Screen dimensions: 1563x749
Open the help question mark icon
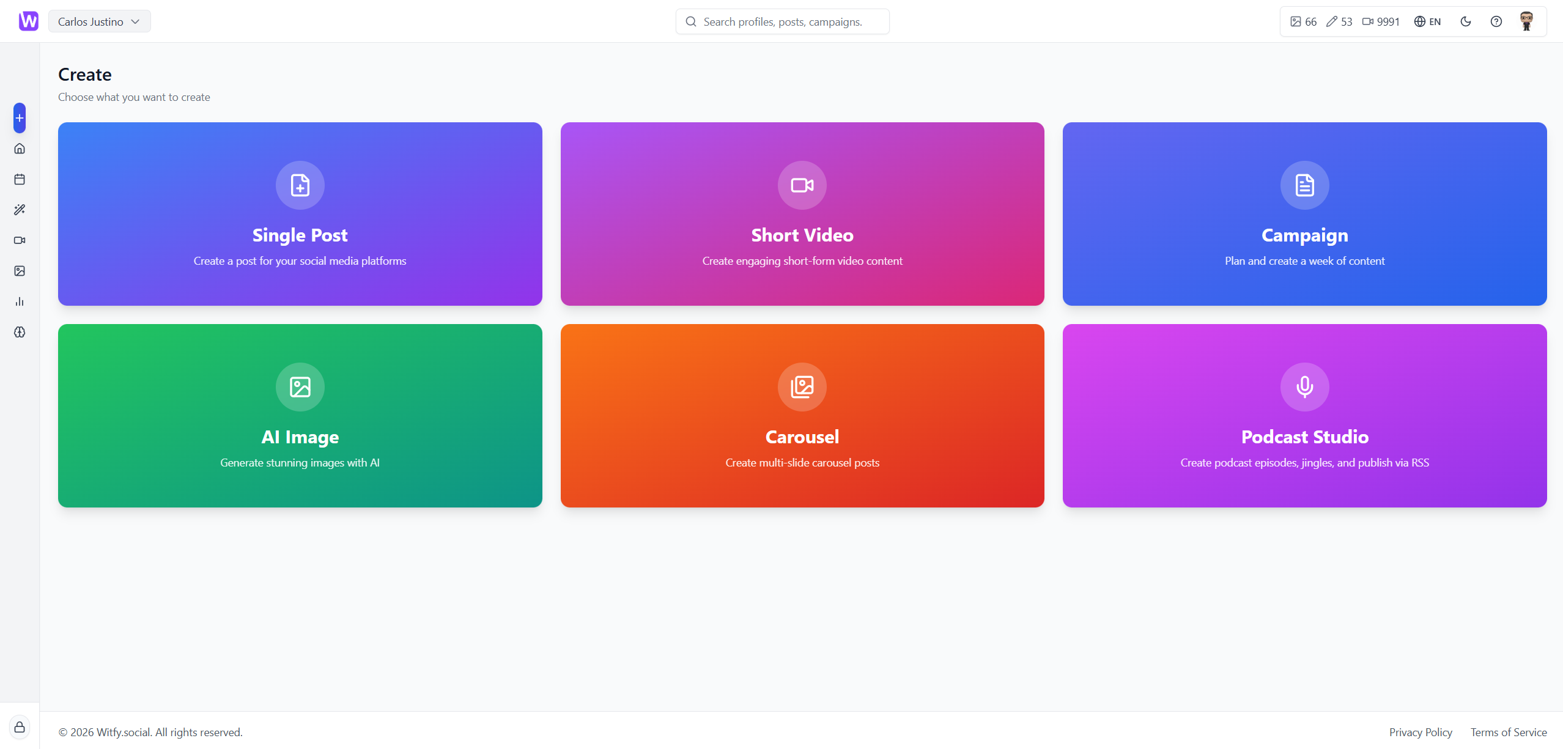coord(1496,21)
